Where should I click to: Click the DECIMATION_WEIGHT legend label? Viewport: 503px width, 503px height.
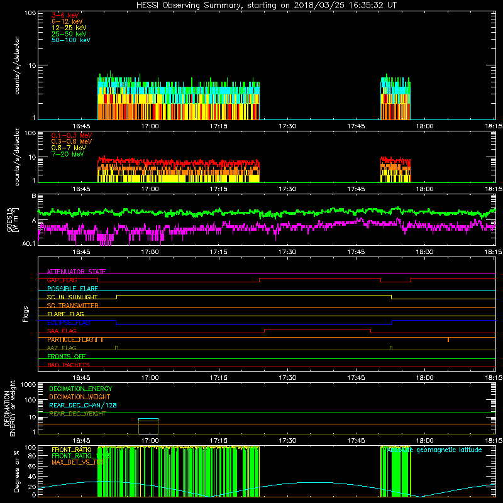point(80,397)
